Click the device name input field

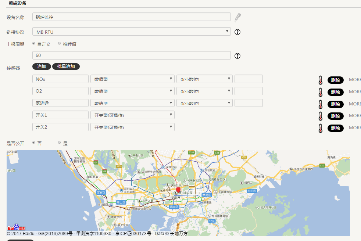click(131, 17)
